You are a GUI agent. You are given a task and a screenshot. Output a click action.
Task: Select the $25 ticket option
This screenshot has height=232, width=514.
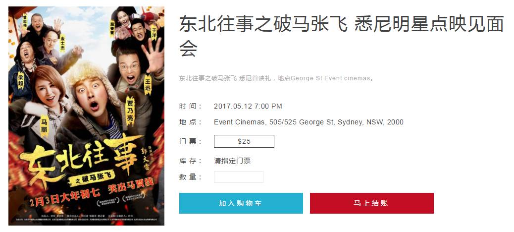tap(244, 141)
